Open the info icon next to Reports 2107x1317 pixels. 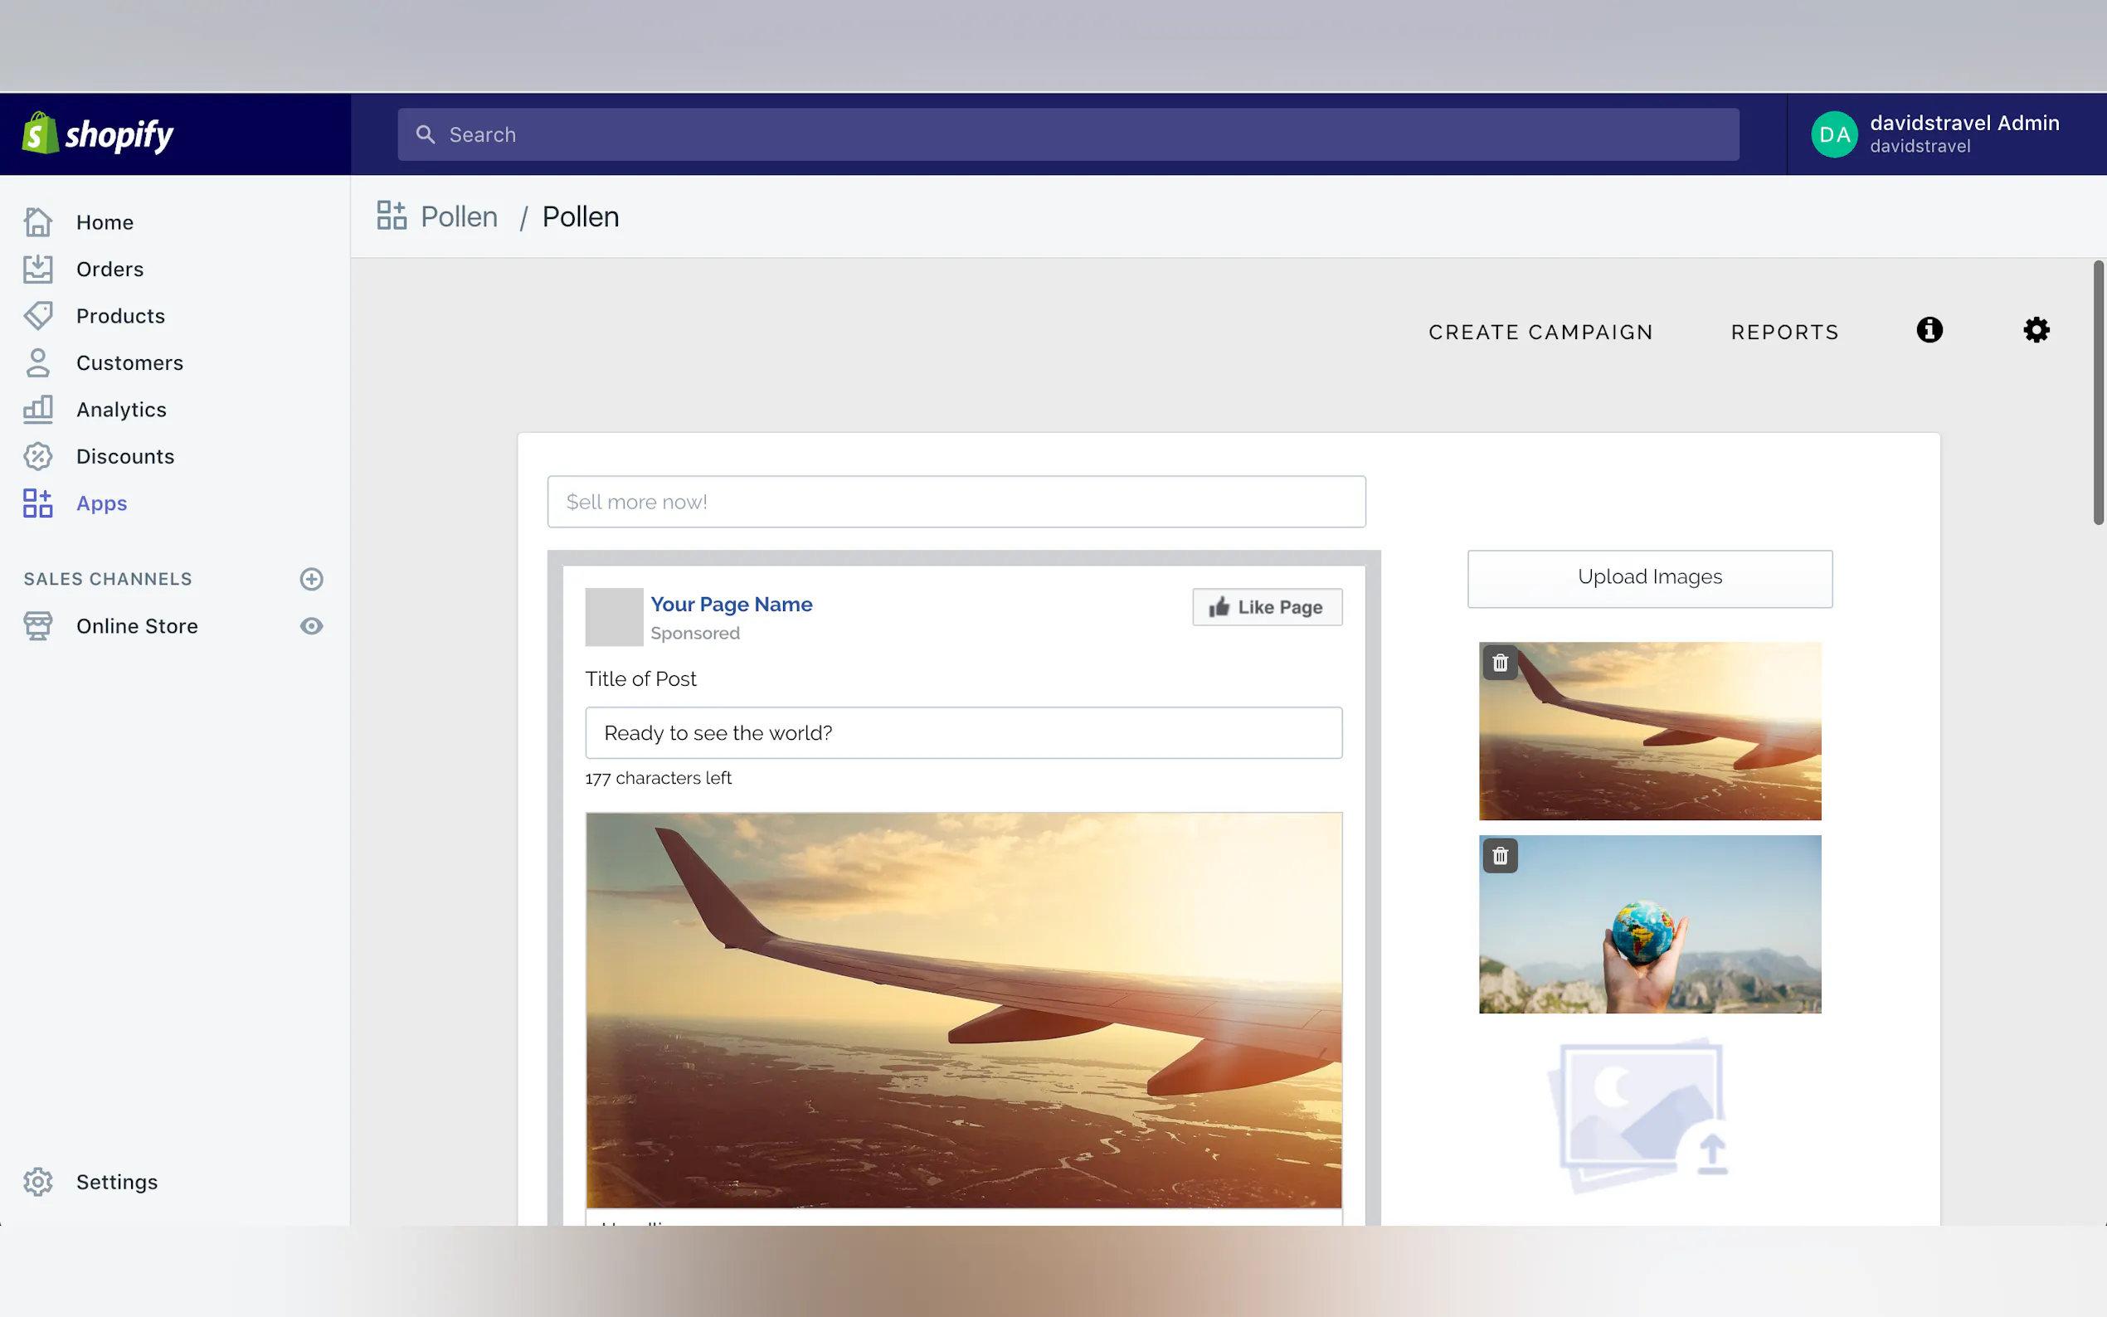[x=1929, y=330]
